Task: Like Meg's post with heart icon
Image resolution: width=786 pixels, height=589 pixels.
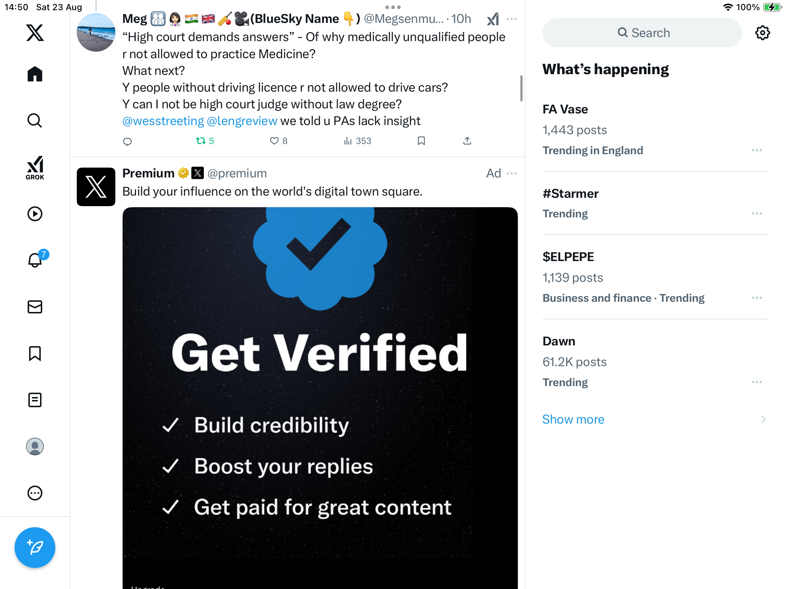Action: 274,141
